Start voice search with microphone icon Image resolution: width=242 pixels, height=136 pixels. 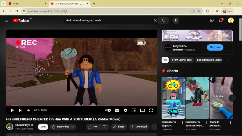pyautogui.click(x=176, y=20)
